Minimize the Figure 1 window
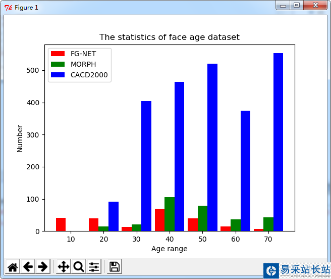Screen dimensions: 331x279 (x=283, y=6)
